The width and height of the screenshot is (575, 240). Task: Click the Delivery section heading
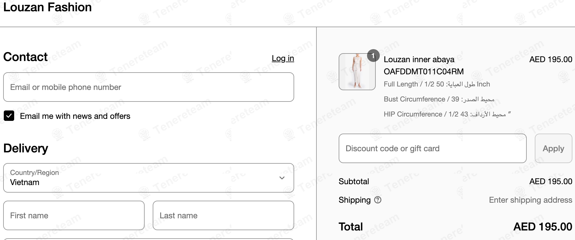(26, 148)
